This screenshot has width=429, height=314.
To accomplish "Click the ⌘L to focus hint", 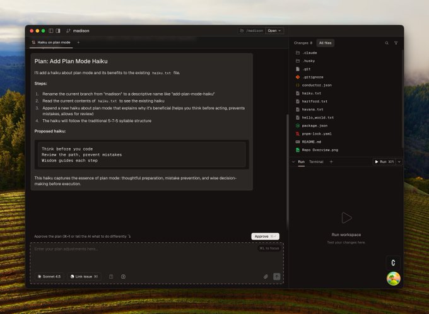I will [269, 248].
